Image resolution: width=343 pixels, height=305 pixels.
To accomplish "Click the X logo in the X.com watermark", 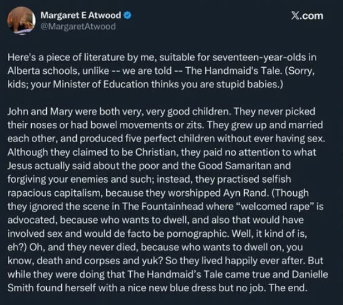I will tap(295, 16).
